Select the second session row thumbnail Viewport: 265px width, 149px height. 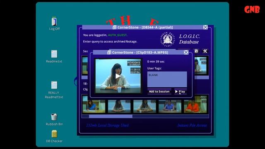pos(119,106)
